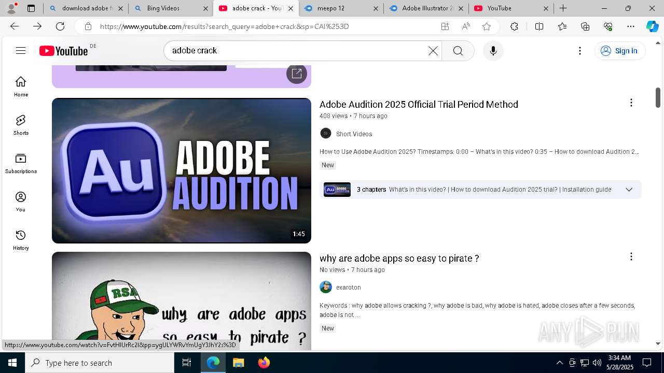664x373 pixels.
Task: Switch to meepo 12 tab
Action: click(341, 8)
